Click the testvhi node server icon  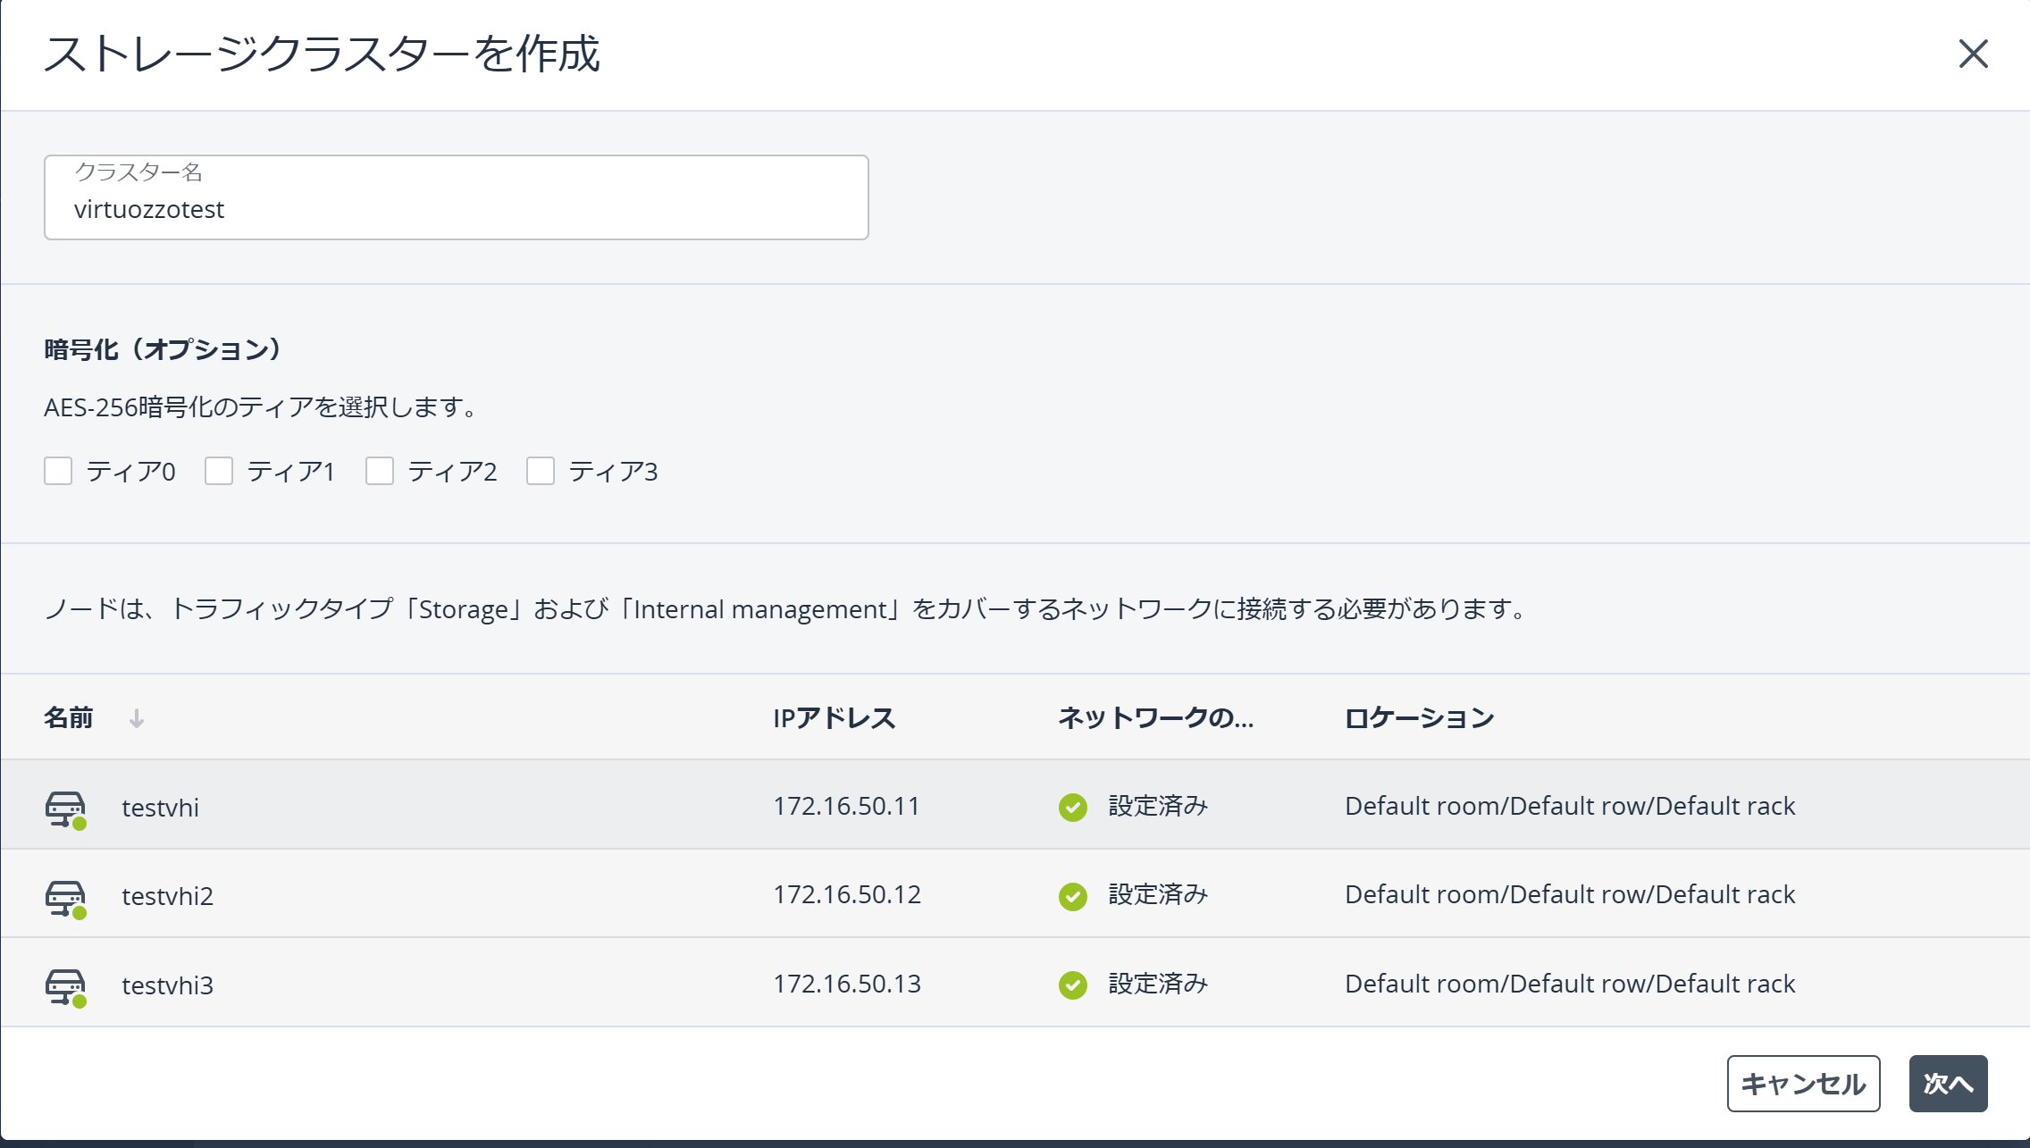pos(65,808)
